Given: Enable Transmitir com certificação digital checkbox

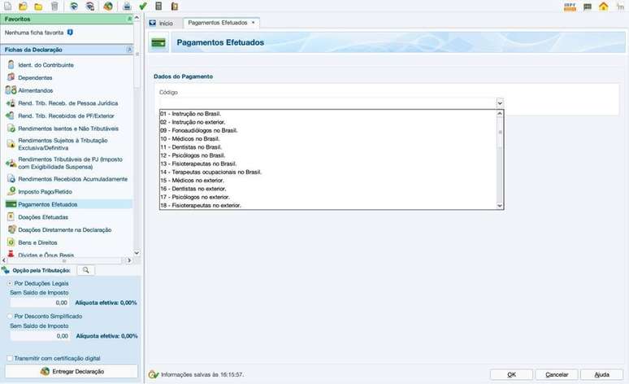Looking at the screenshot, I should coord(9,358).
